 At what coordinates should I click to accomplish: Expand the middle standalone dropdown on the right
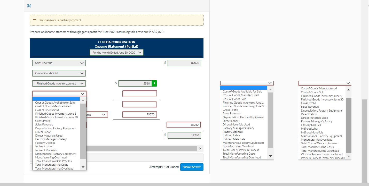click(247, 83)
